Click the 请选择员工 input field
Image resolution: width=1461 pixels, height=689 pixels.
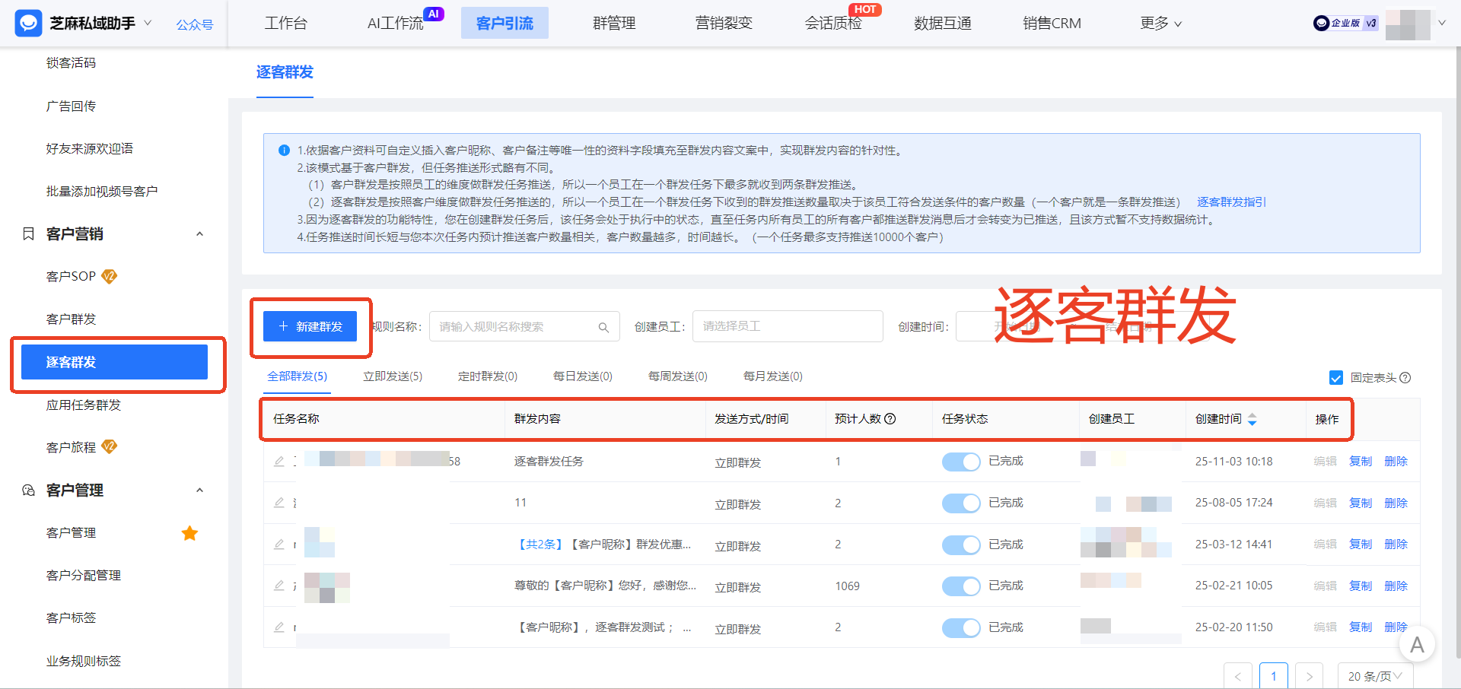[787, 326]
